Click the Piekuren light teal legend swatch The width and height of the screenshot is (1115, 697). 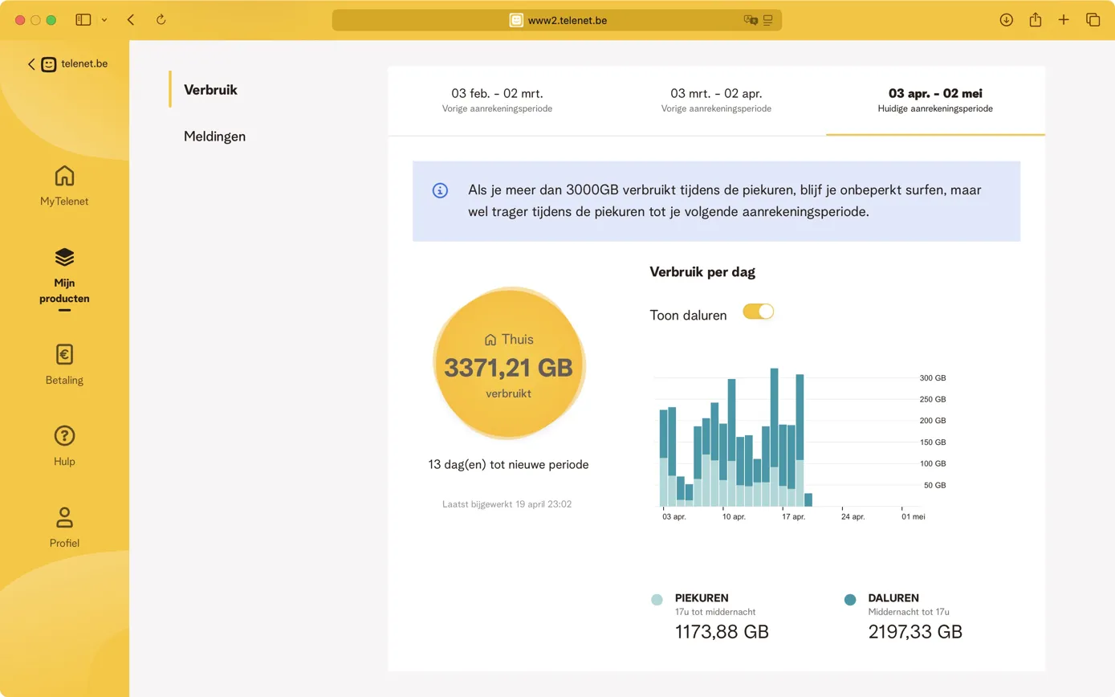point(657,600)
